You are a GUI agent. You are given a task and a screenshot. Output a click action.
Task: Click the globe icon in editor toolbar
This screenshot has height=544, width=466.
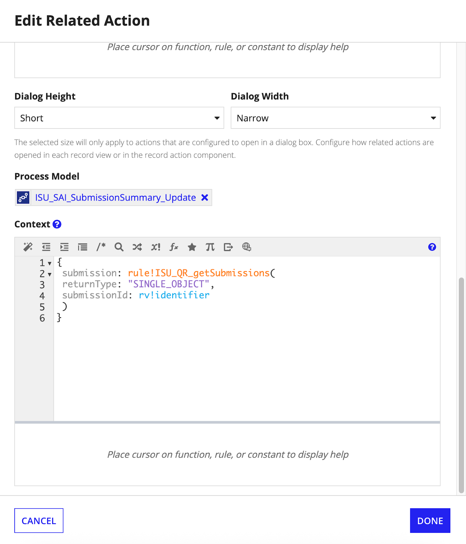pos(247,247)
